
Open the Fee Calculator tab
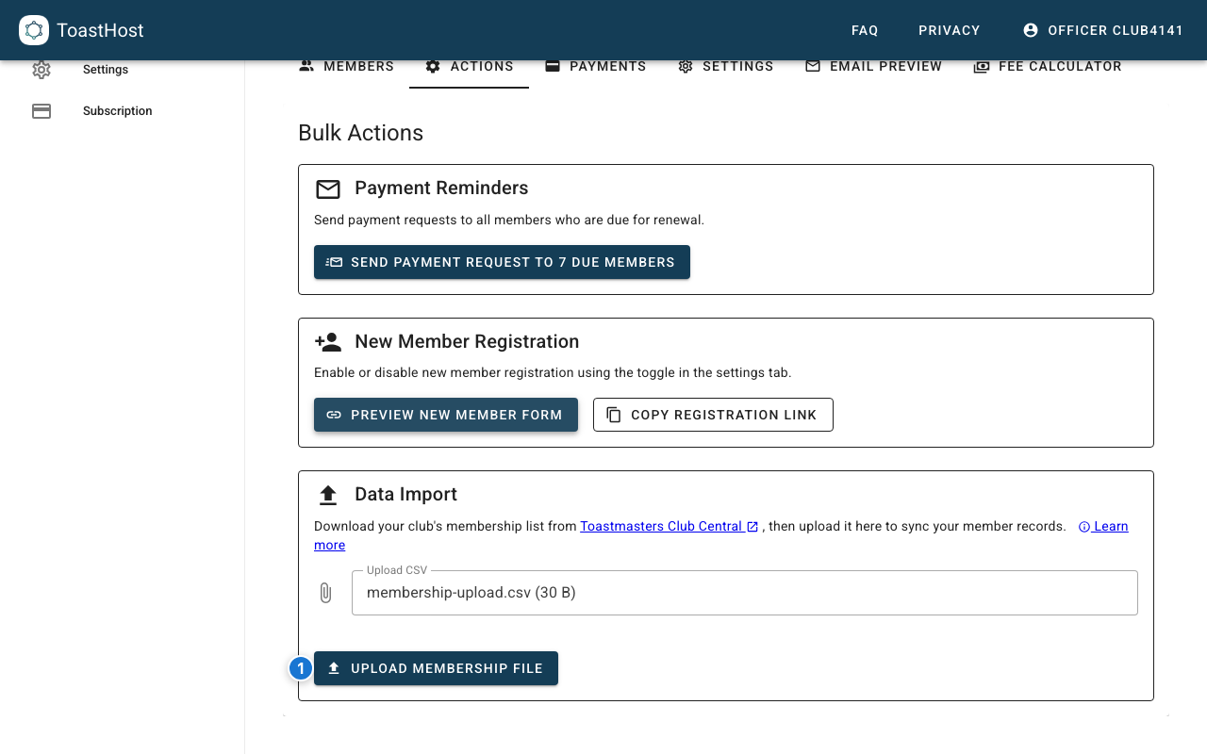coord(1048,66)
